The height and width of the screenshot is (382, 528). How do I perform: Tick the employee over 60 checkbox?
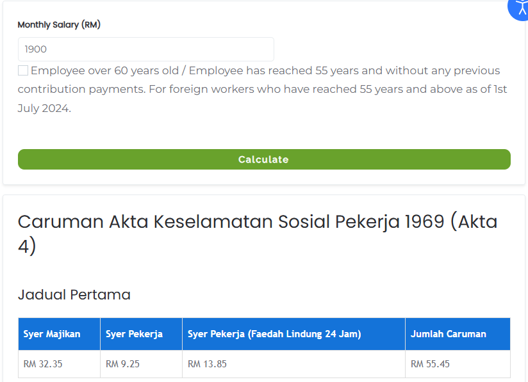click(x=23, y=70)
